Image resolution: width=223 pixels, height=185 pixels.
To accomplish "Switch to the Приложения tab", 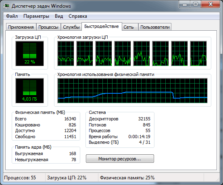I will 21,27.
